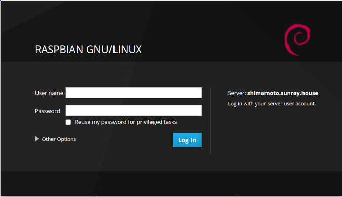
Task: Click the RASPBIAN GNU/LINUX heading
Action: coord(88,50)
